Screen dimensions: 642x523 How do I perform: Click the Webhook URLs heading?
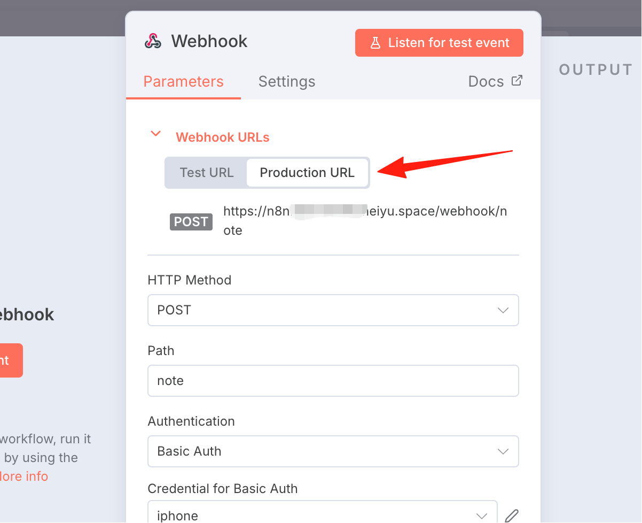pos(223,137)
